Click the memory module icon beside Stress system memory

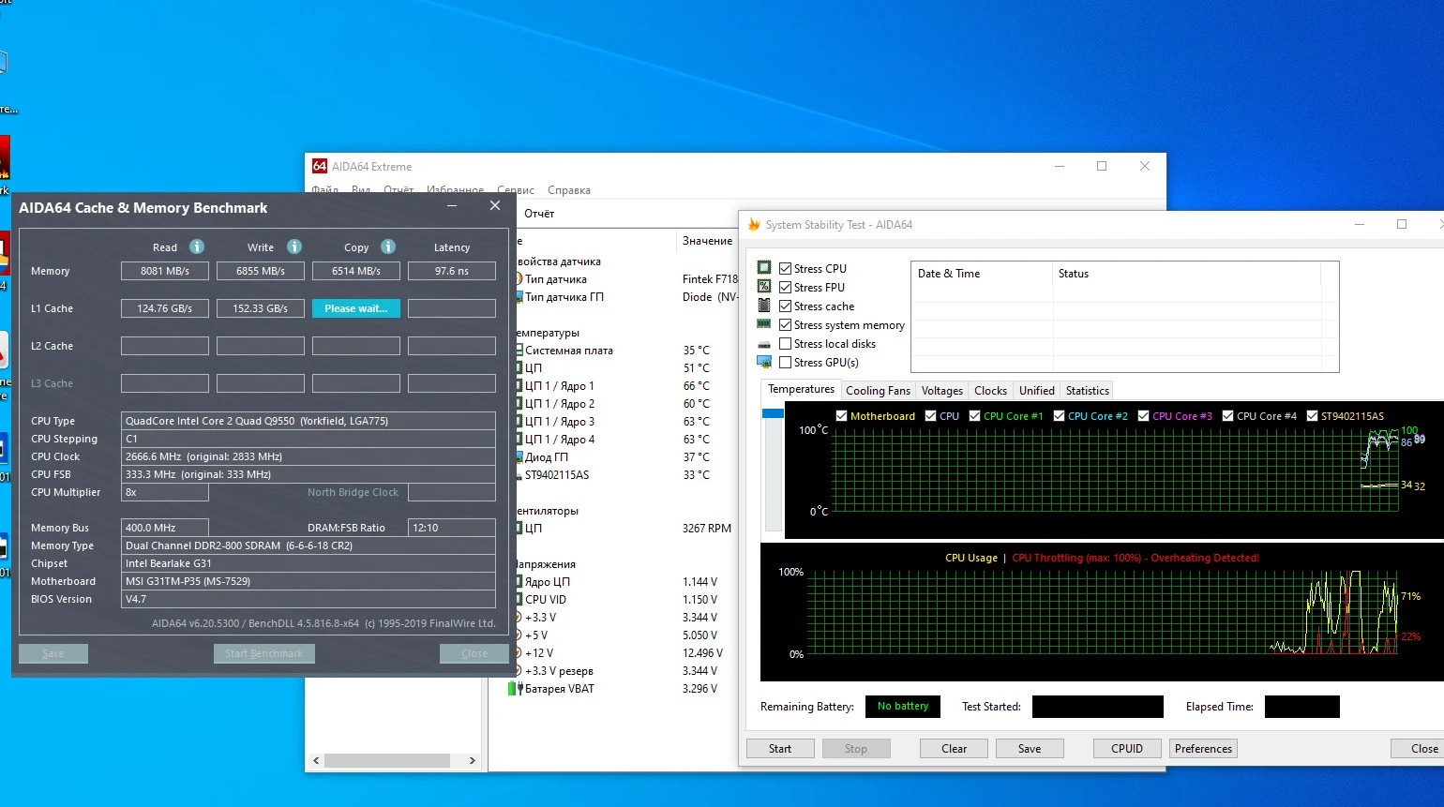(764, 324)
